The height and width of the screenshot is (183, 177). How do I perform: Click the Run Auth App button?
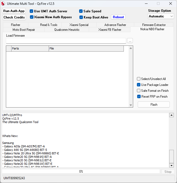14,11
